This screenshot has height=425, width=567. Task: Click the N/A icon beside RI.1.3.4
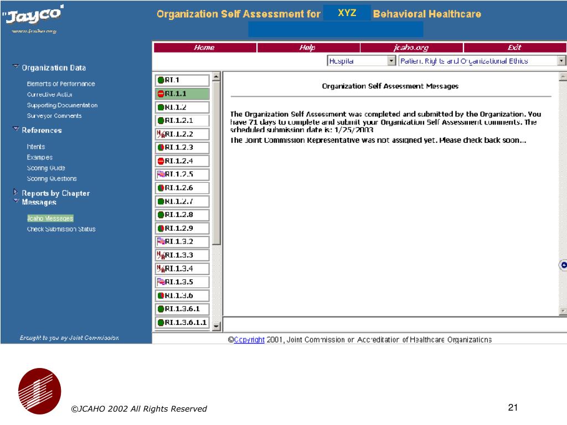[x=161, y=268]
